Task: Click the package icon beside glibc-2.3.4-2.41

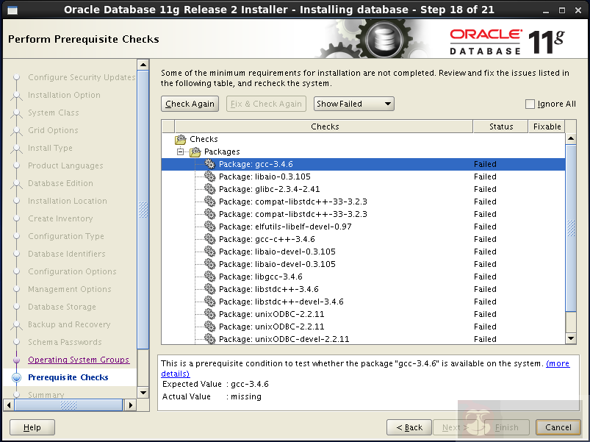Action: click(x=209, y=189)
